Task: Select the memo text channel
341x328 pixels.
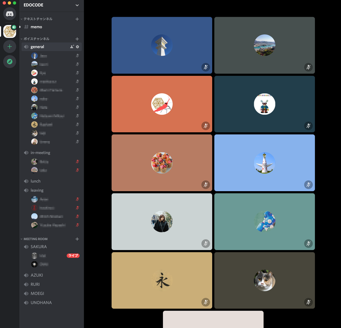Action: [36, 26]
